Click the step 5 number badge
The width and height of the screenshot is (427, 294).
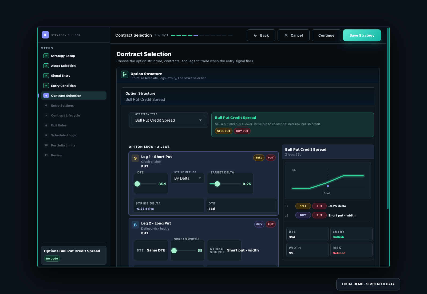(46, 95)
